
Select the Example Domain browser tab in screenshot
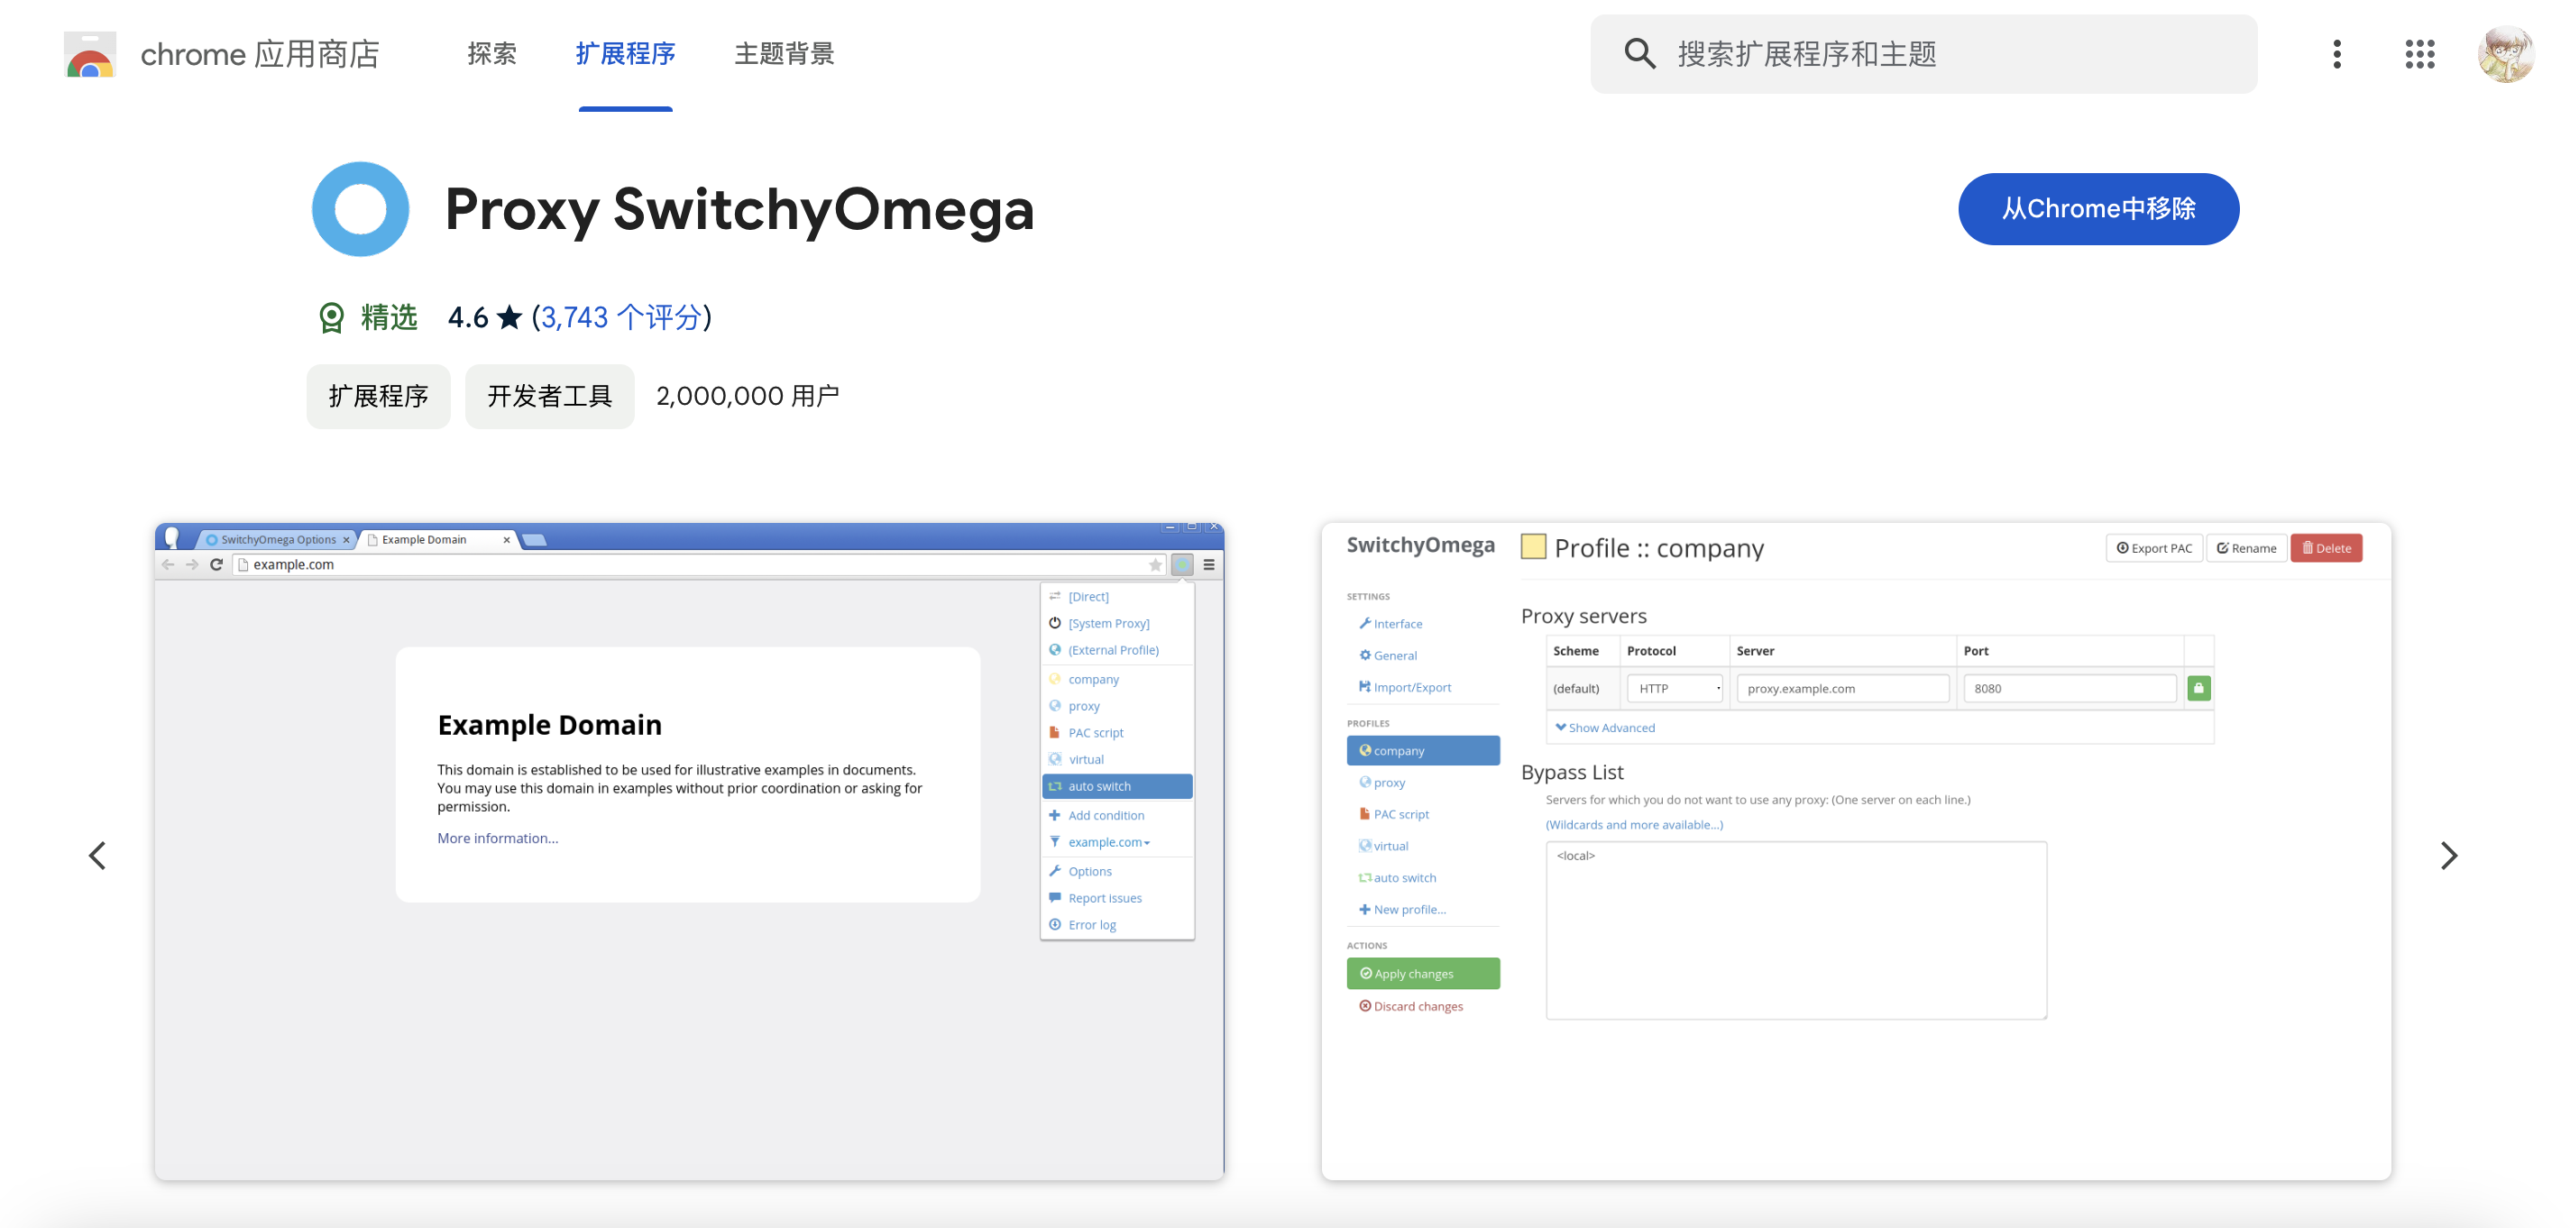[x=438, y=540]
